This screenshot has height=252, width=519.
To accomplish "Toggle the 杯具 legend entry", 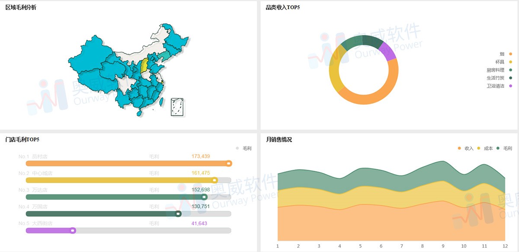I will click(504, 62).
